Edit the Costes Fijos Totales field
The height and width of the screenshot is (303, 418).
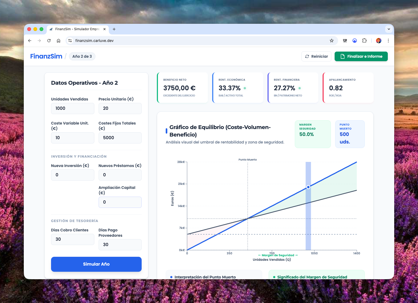click(x=120, y=138)
